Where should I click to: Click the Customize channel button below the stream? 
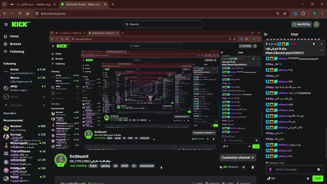click(238, 157)
